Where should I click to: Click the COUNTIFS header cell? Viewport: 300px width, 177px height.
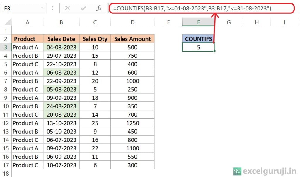coord(198,39)
